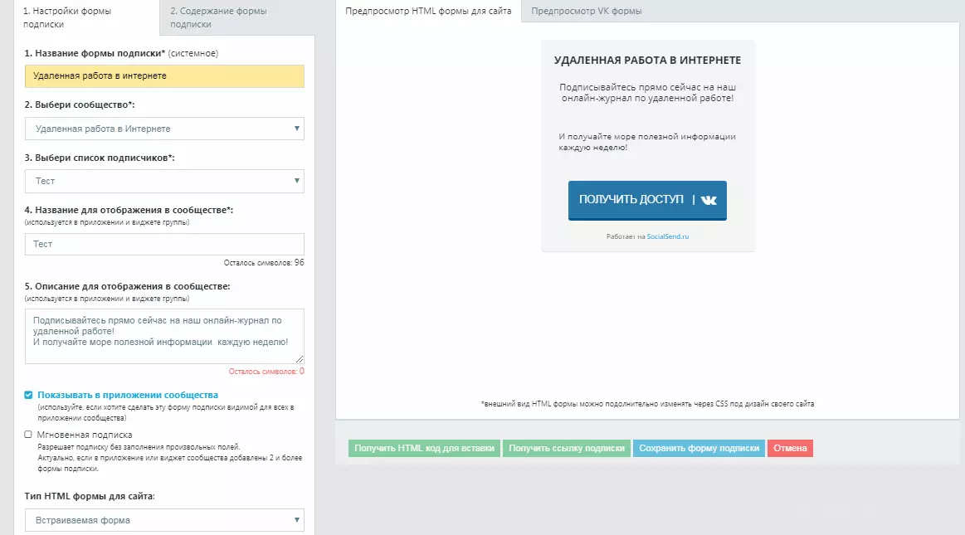Grab the description textarea resize handle
Screen dimensions: 965x535
[300, 359]
